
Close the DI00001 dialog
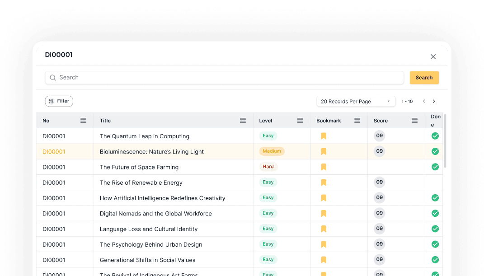tap(433, 56)
